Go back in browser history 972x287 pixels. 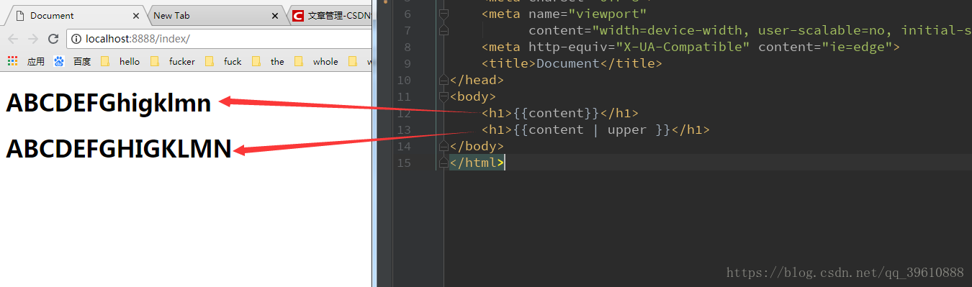[13, 39]
